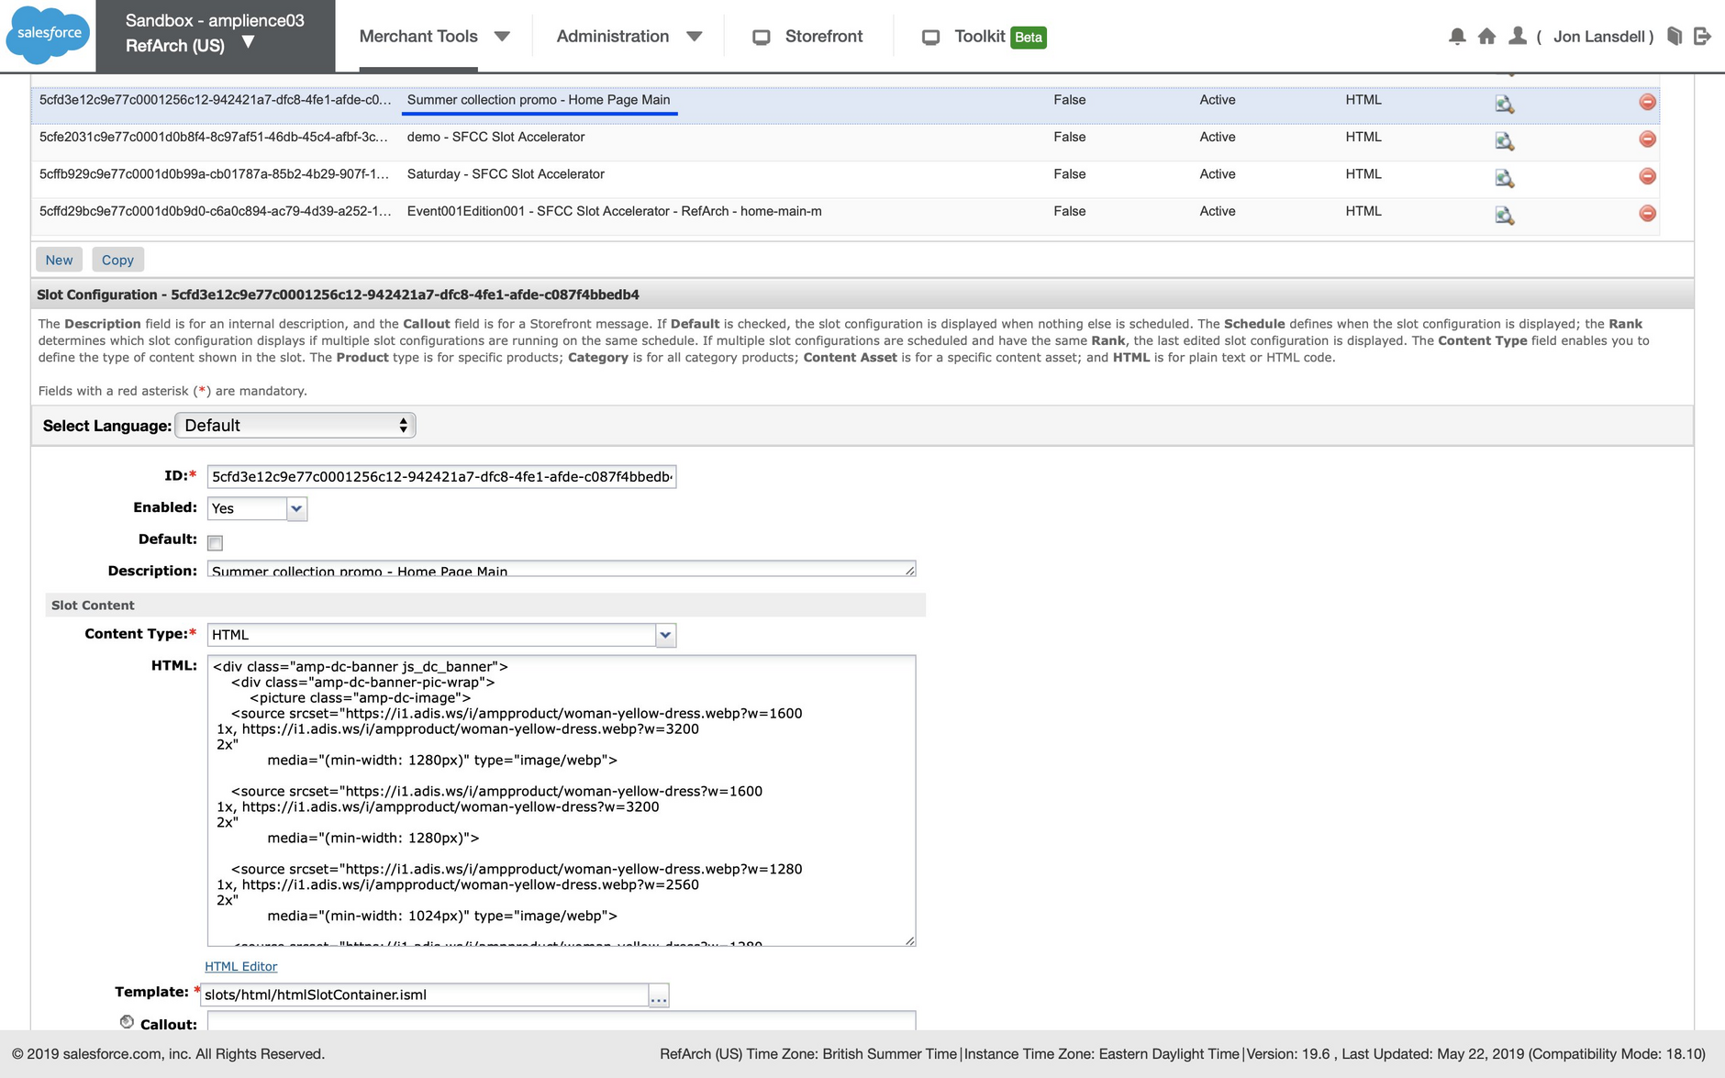Open the Toolkit Beta menu item

tap(980, 37)
